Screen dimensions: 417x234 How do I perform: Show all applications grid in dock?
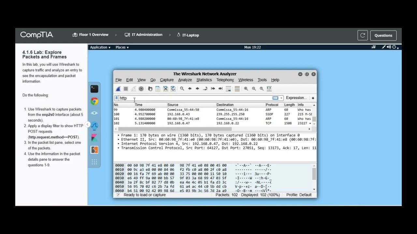tap(94, 162)
